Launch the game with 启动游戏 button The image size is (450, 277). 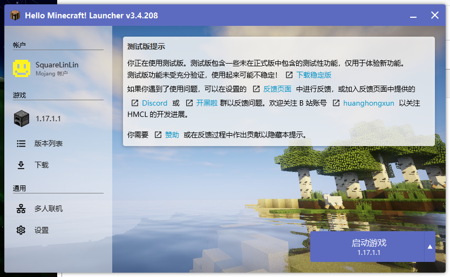(367, 247)
